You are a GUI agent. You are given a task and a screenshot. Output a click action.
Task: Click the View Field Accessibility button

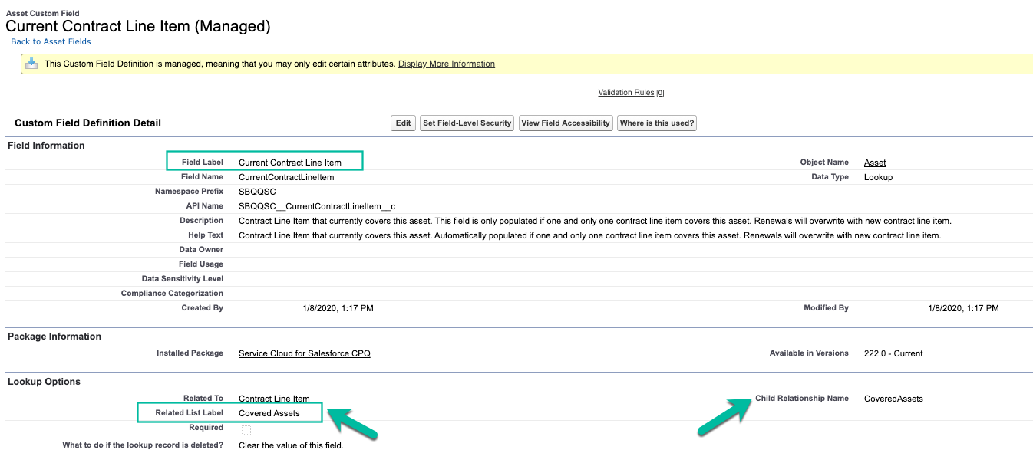[x=565, y=123]
